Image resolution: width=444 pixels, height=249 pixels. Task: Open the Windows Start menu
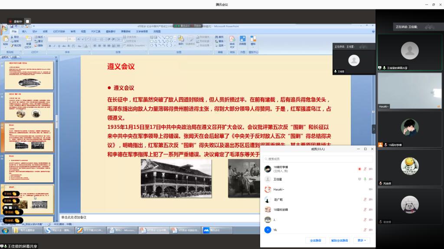(5, 230)
